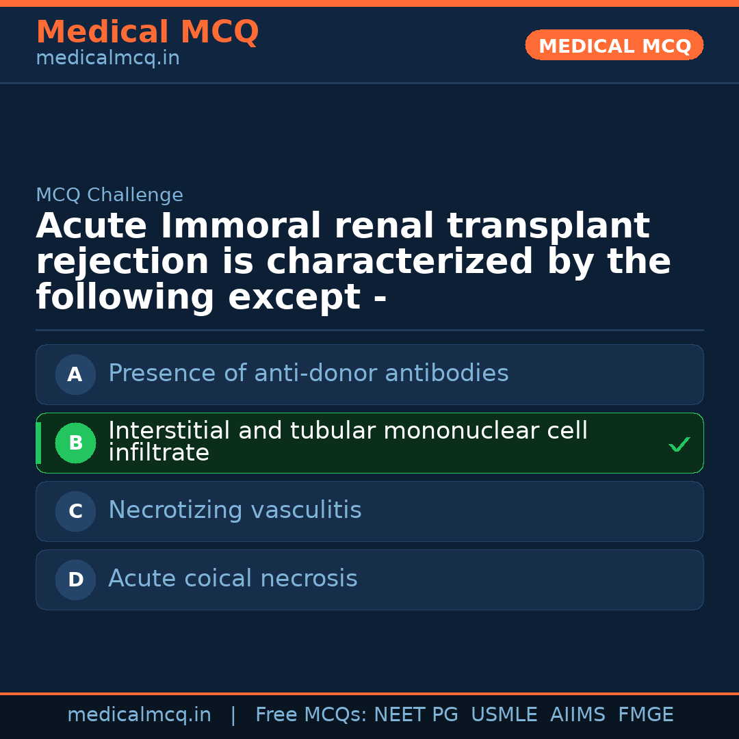Click "NEET PG" in the footer

click(416, 715)
